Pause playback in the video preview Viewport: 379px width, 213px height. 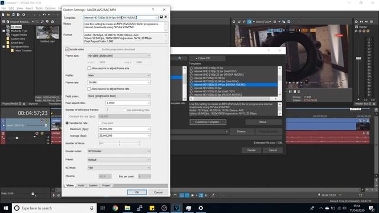click(290, 92)
